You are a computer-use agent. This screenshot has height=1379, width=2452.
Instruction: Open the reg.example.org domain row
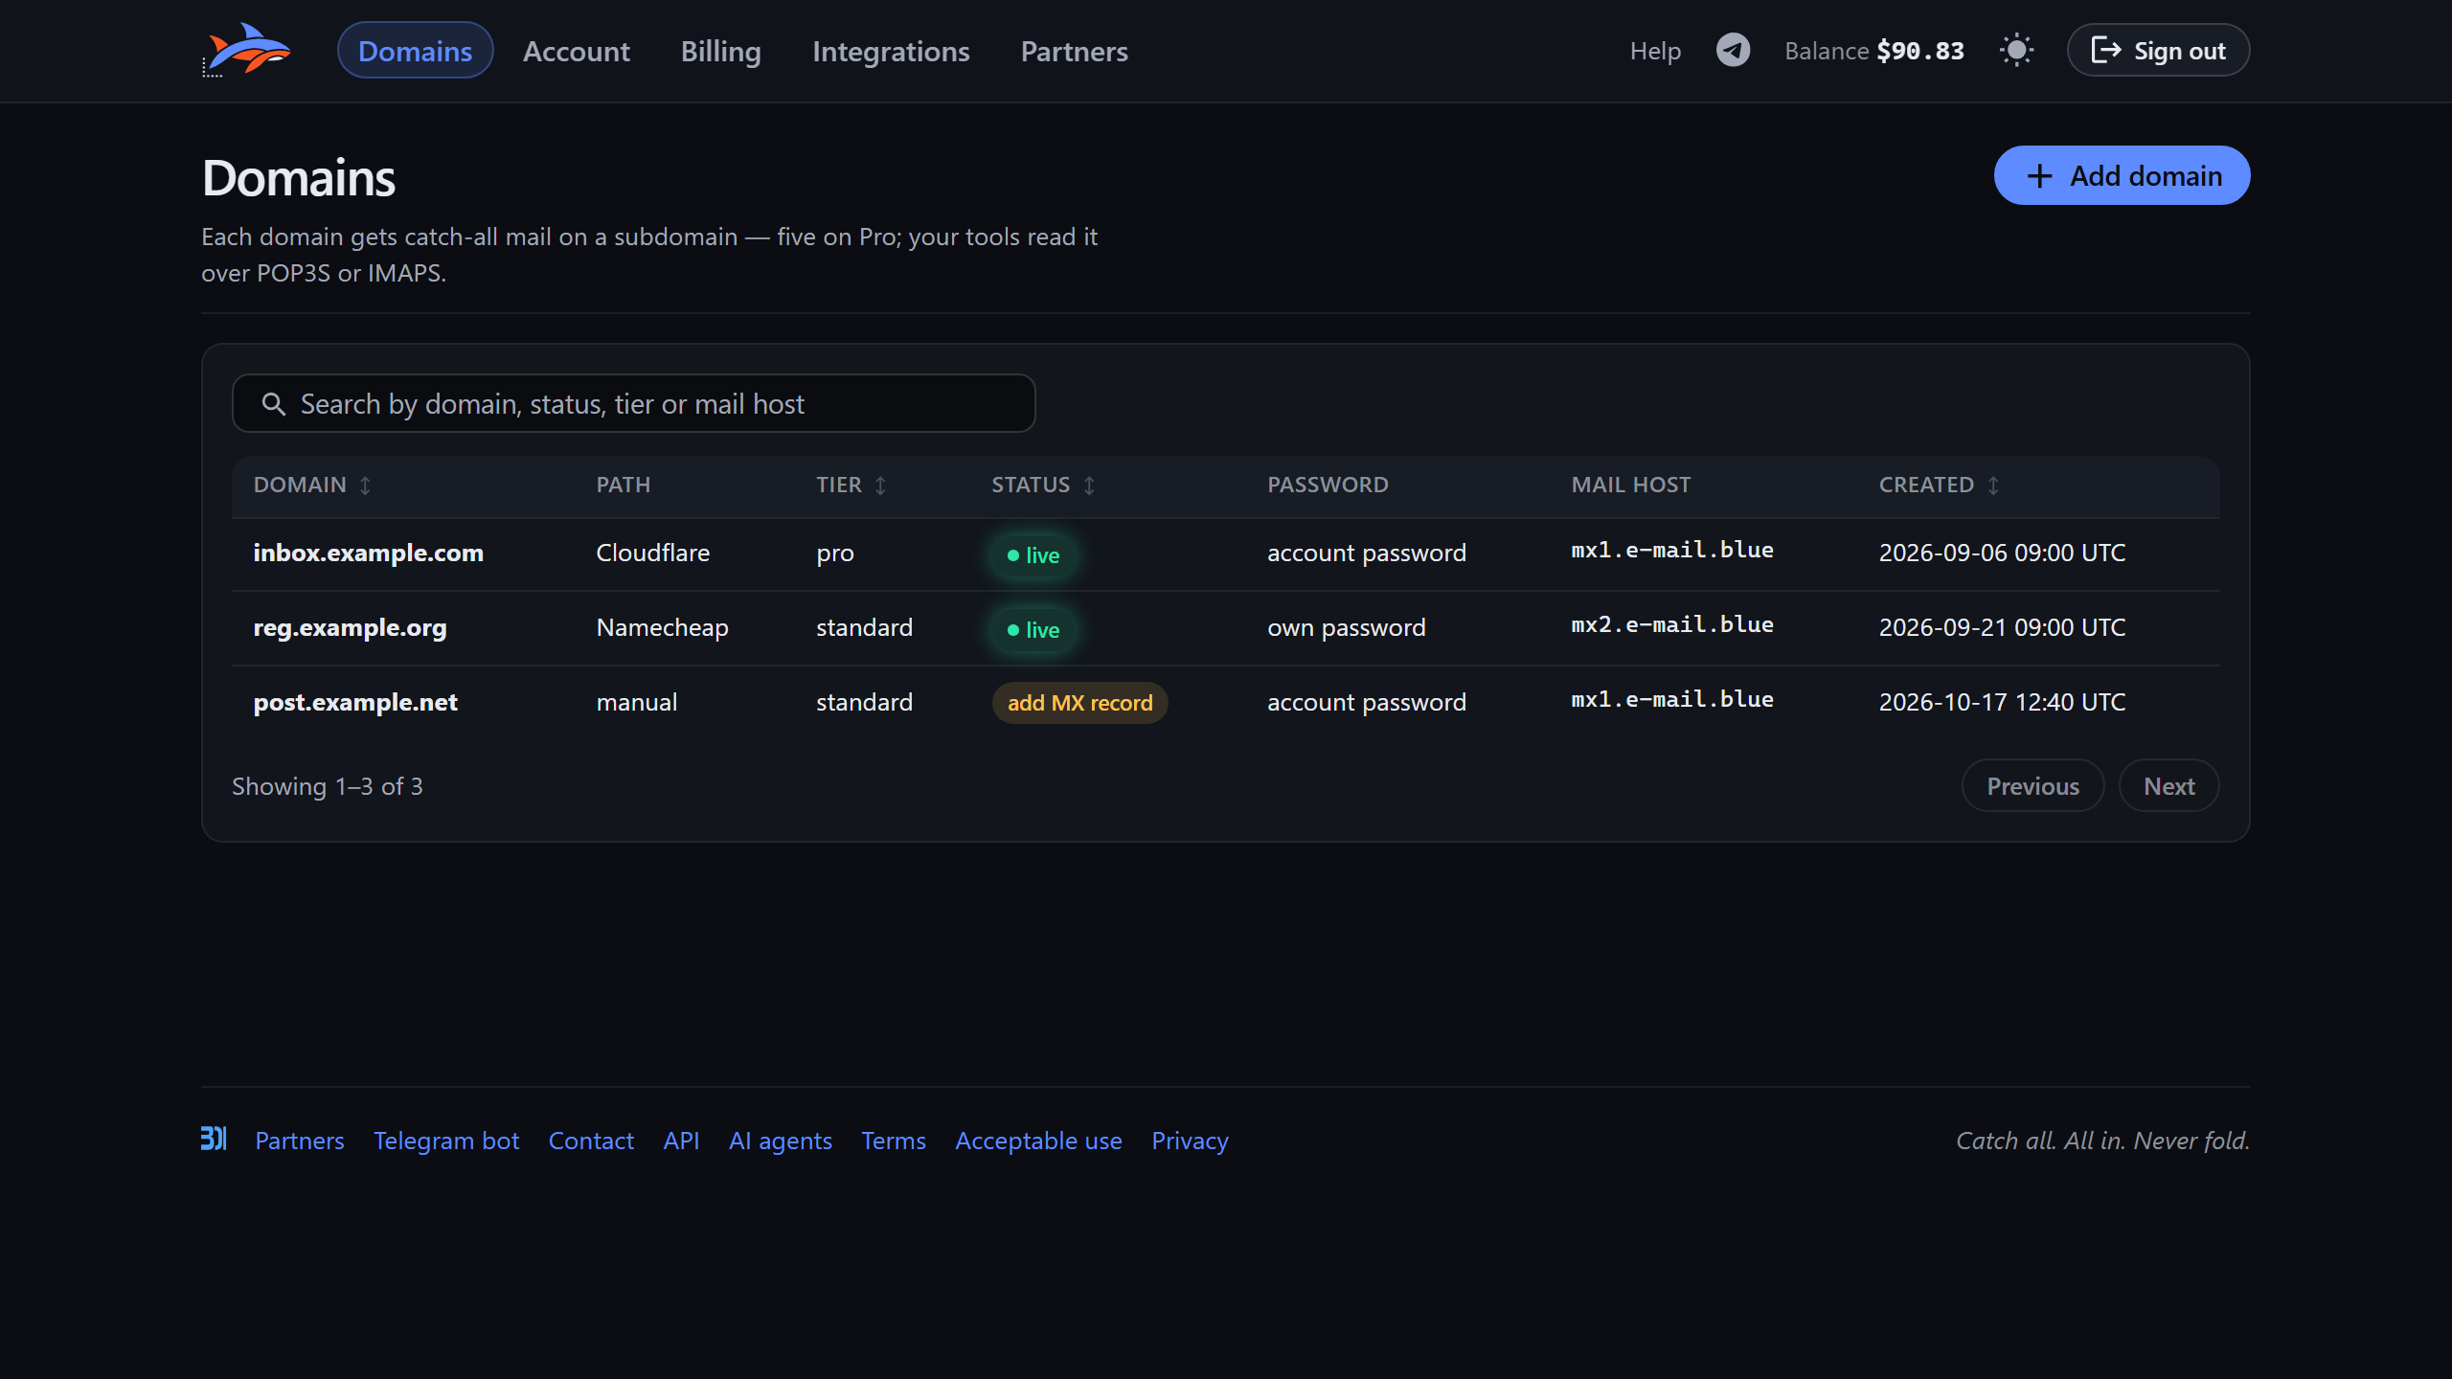(x=1225, y=628)
